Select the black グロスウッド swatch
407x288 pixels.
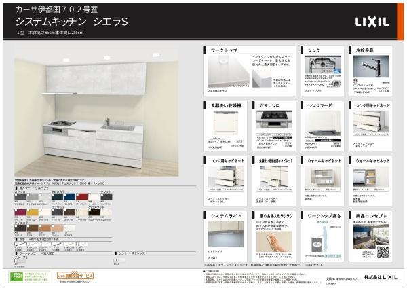(x=94, y=213)
